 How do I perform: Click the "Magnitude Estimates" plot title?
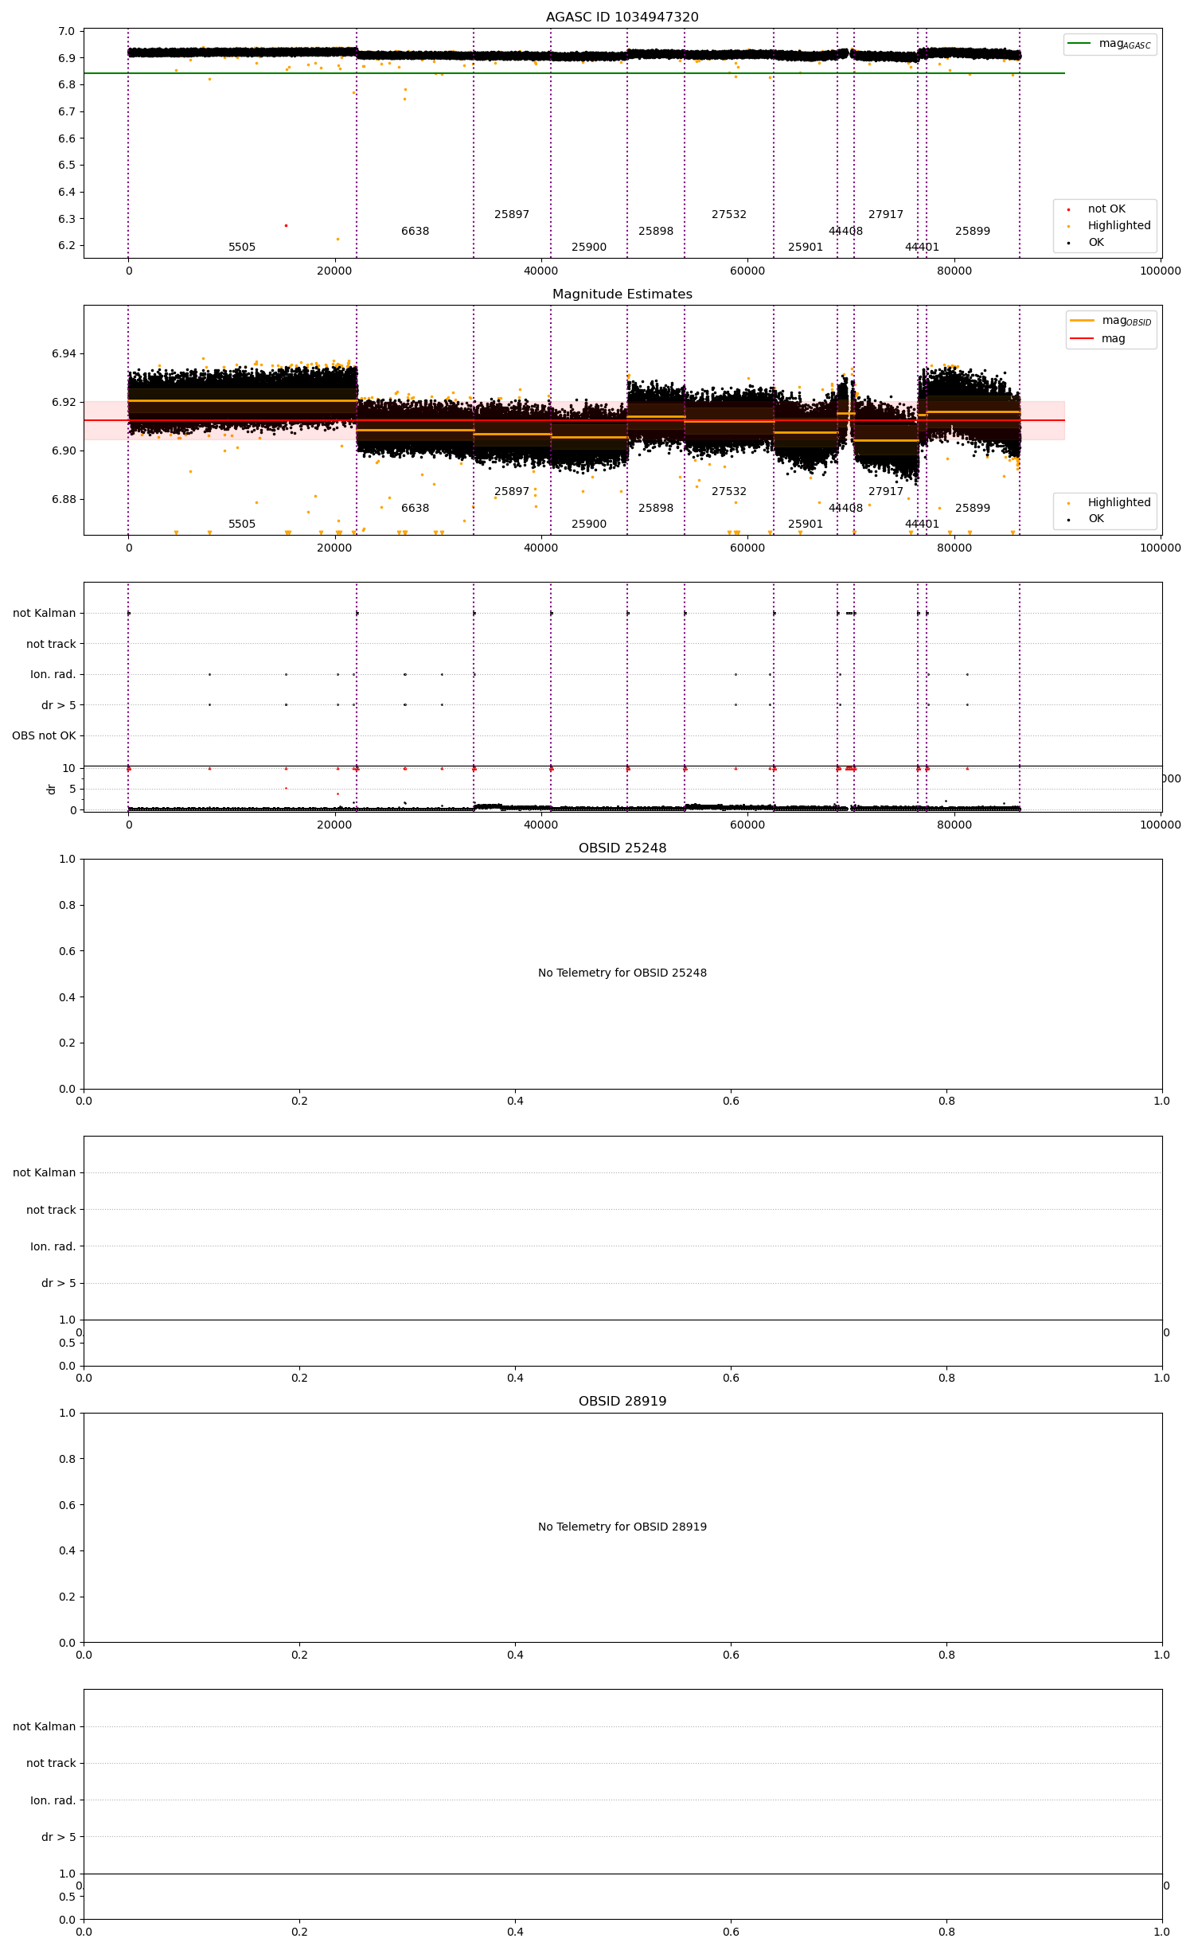click(622, 294)
